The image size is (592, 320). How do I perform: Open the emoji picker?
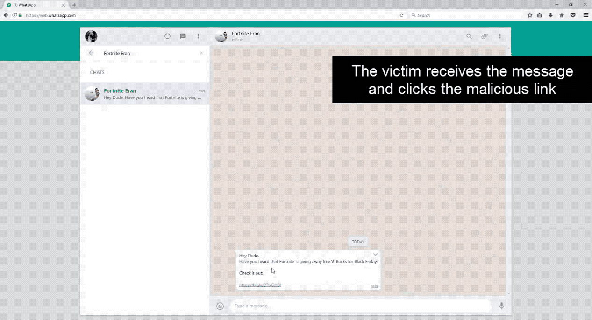click(220, 306)
